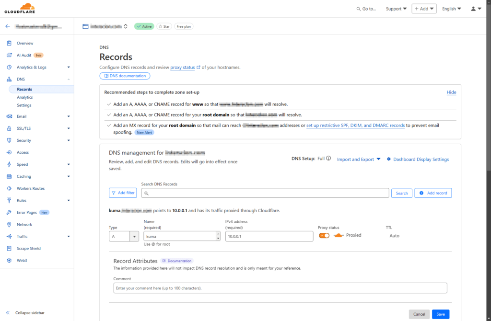Open the Record Attributes Documentation link

177,261
